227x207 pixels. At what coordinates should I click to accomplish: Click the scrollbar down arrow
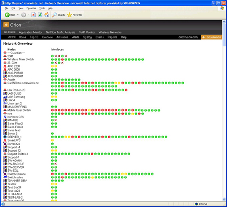point(224,199)
